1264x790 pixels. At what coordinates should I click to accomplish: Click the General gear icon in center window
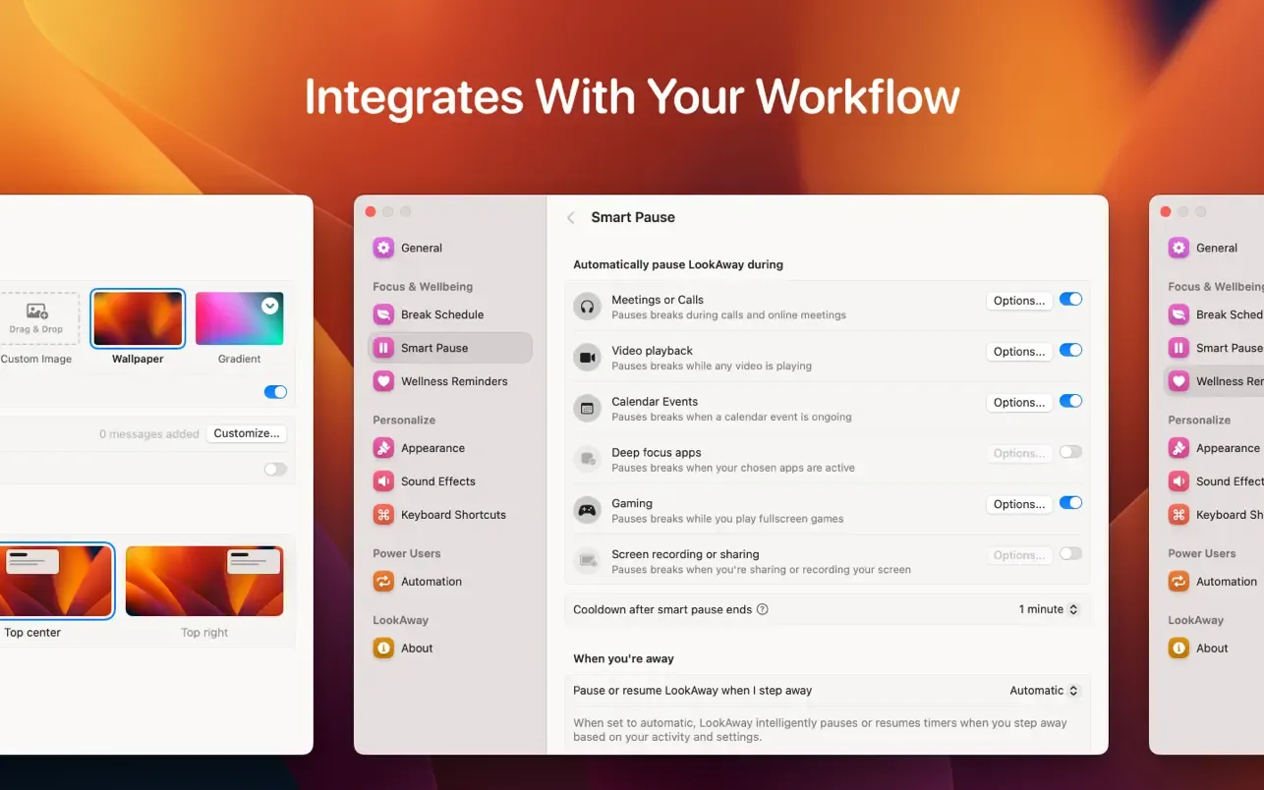(x=383, y=248)
